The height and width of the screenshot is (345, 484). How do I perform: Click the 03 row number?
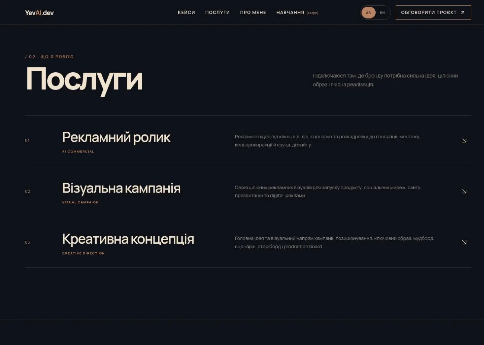pyautogui.click(x=28, y=242)
